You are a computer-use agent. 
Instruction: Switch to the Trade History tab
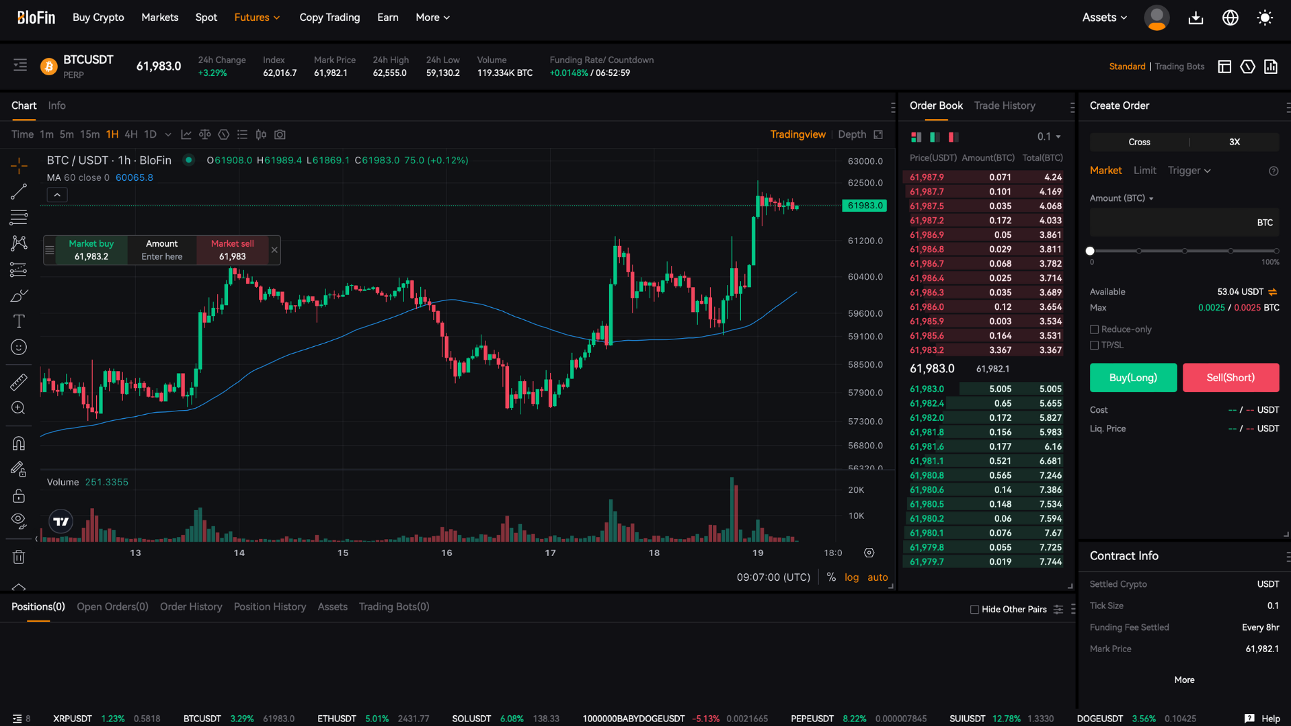(x=1004, y=106)
